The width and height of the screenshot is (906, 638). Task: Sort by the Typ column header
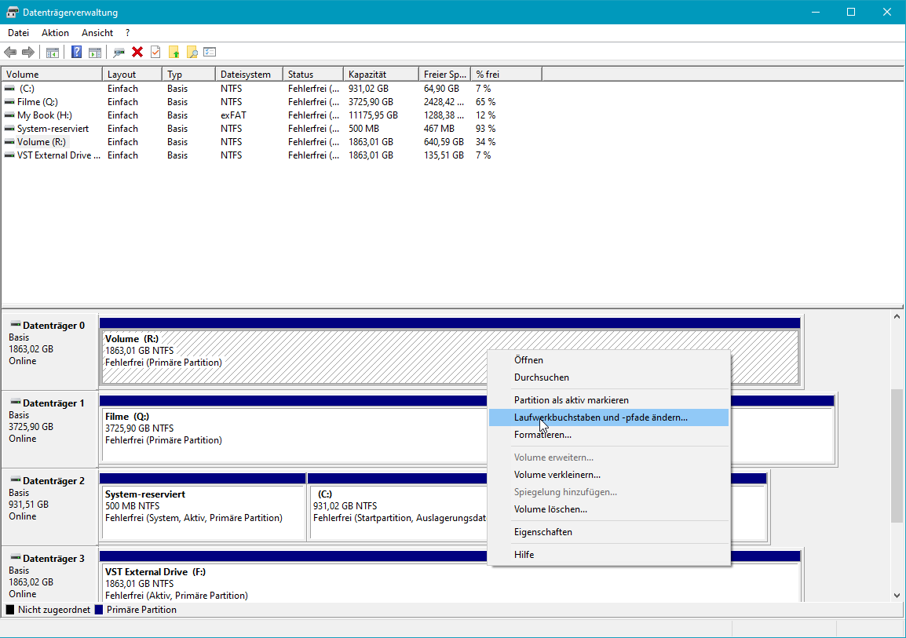point(189,75)
